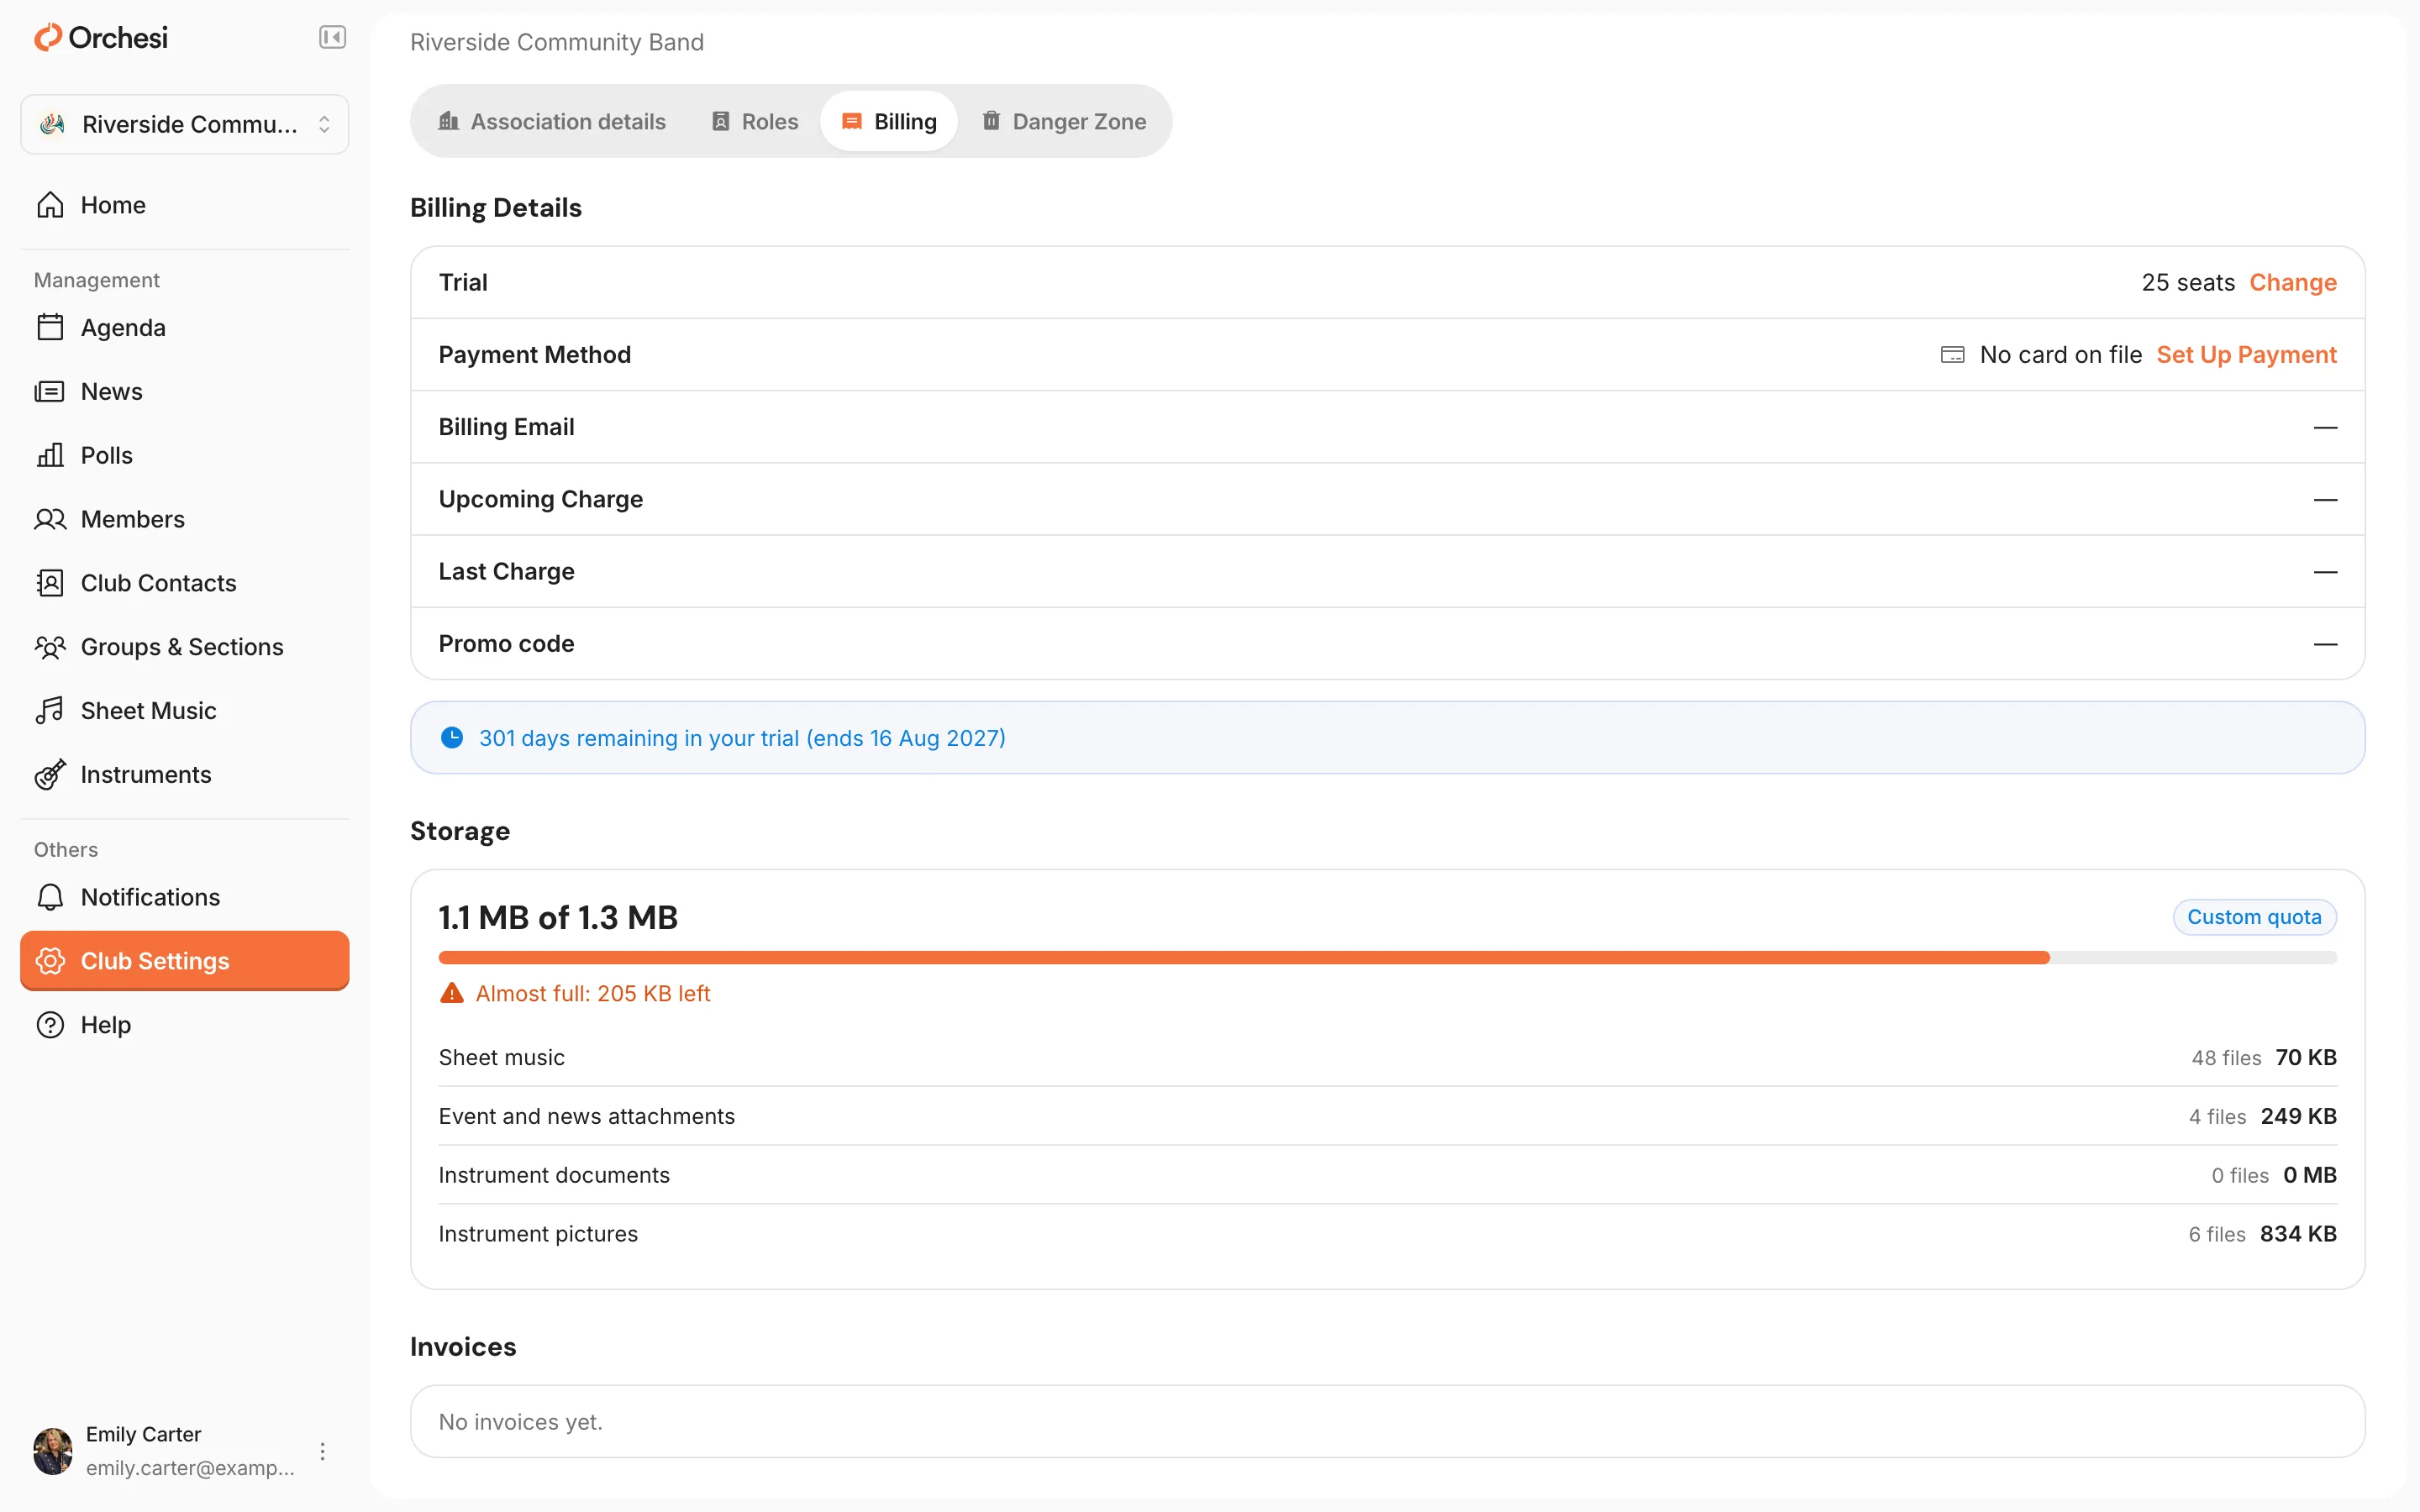Switch to the Association details tab
This screenshot has height=1512, width=2420.
point(552,121)
